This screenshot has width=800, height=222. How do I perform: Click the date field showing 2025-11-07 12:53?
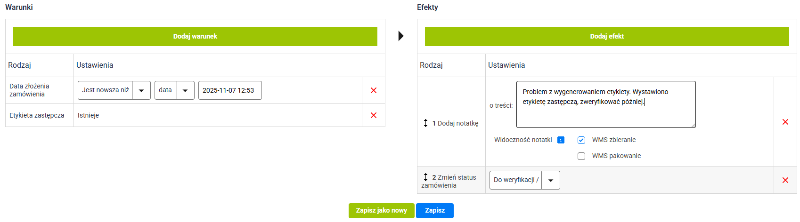point(230,90)
